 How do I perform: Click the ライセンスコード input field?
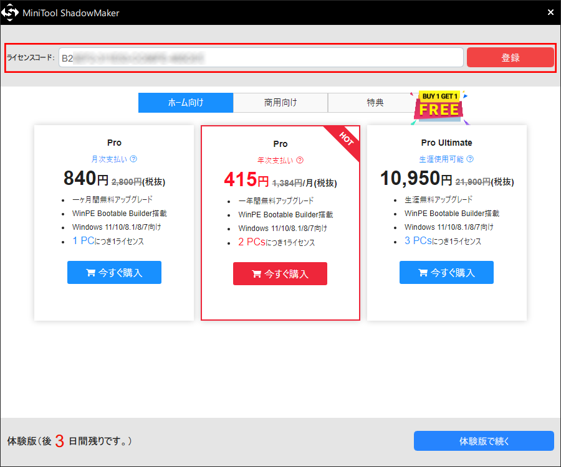pyautogui.click(x=261, y=58)
